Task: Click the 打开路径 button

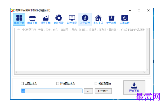Action: click(103, 91)
